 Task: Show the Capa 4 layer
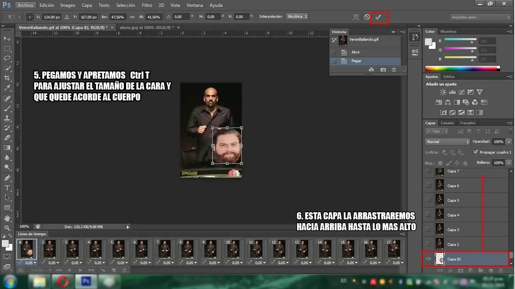(x=428, y=215)
